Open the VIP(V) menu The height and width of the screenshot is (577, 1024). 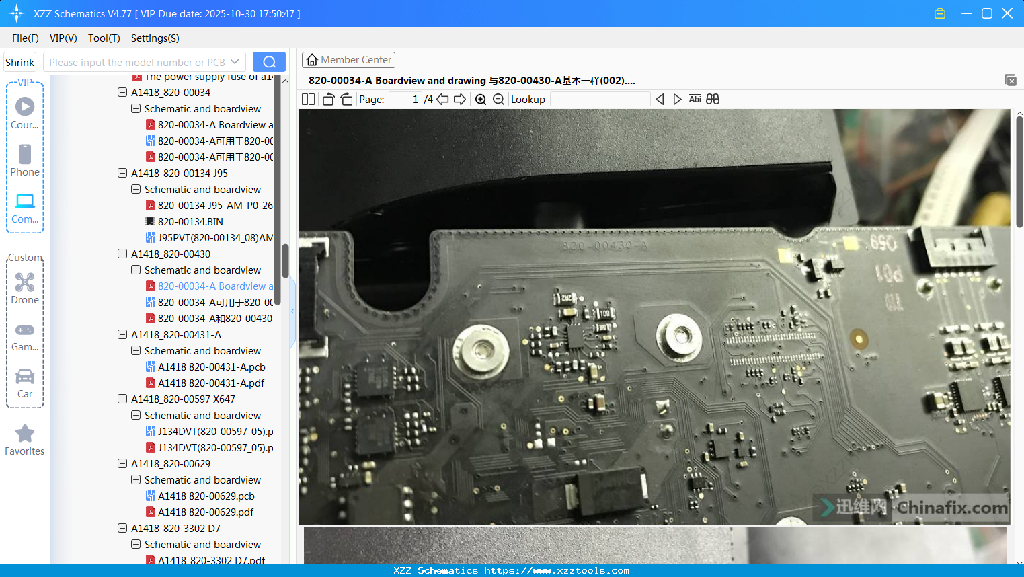[x=63, y=38]
